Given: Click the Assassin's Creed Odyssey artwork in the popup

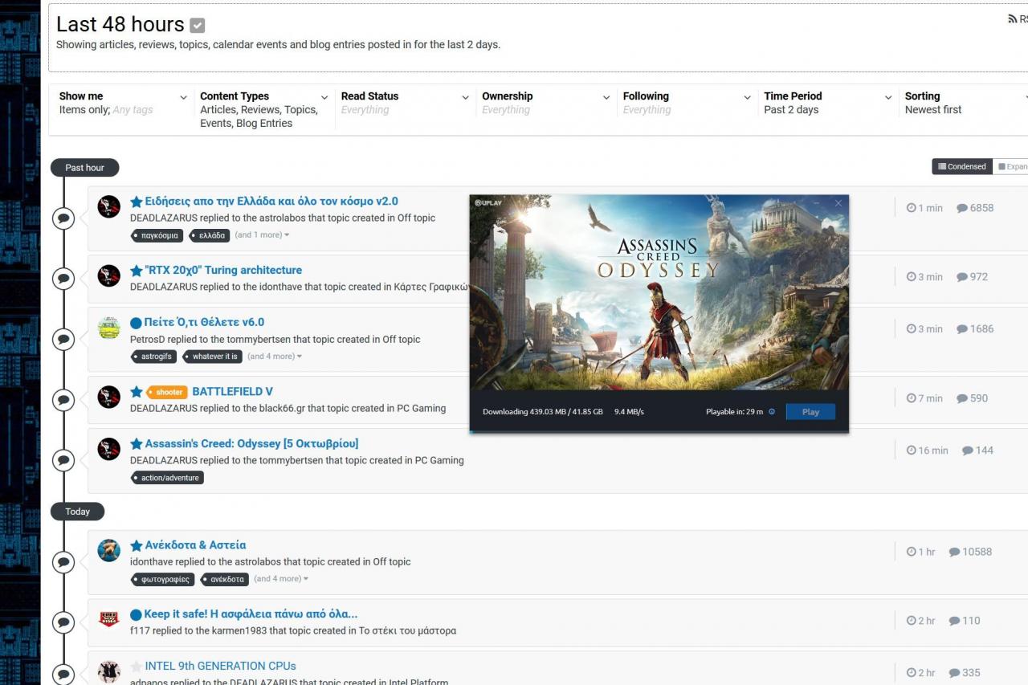Looking at the screenshot, I should click(x=659, y=292).
